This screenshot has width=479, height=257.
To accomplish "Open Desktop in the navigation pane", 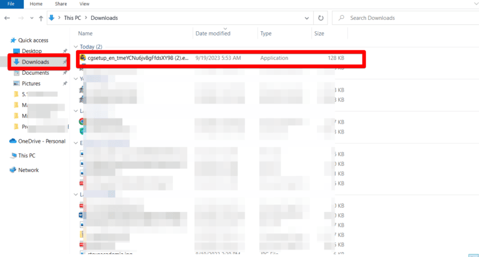I will pos(32,51).
